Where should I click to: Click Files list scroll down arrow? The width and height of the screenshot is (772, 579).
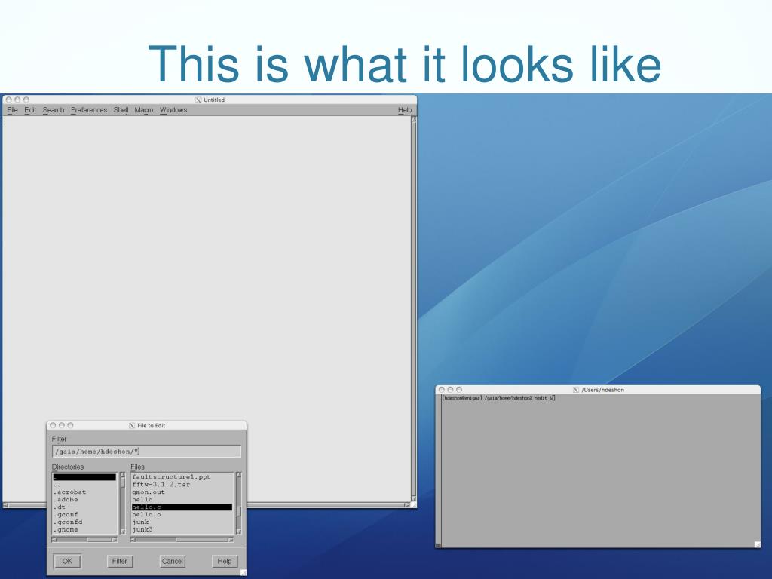pos(239,532)
